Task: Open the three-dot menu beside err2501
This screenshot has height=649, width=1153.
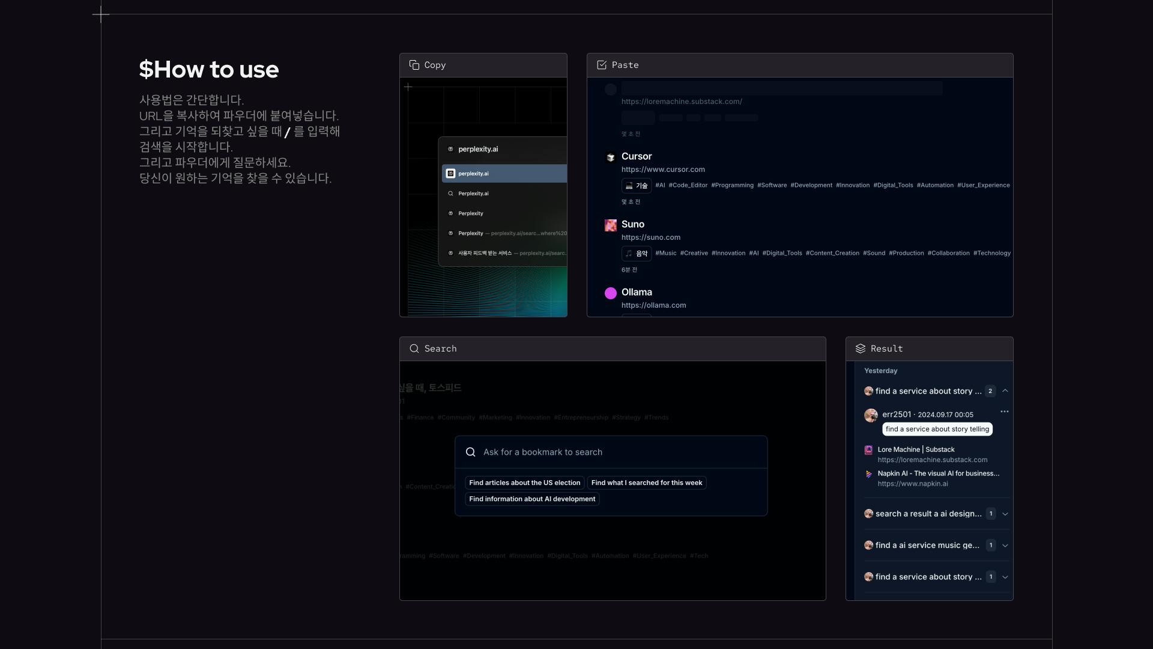Action: click(x=1004, y=412)
